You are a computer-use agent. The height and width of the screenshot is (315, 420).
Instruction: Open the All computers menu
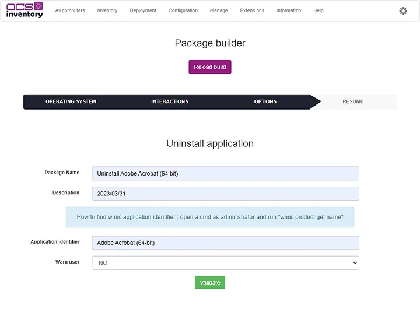point(70,10)
